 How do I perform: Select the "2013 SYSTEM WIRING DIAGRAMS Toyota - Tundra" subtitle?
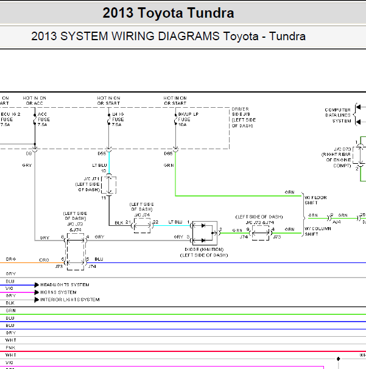coord(168,37)
